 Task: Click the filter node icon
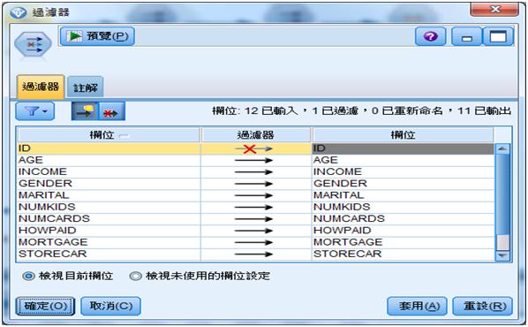click(33, 44)
